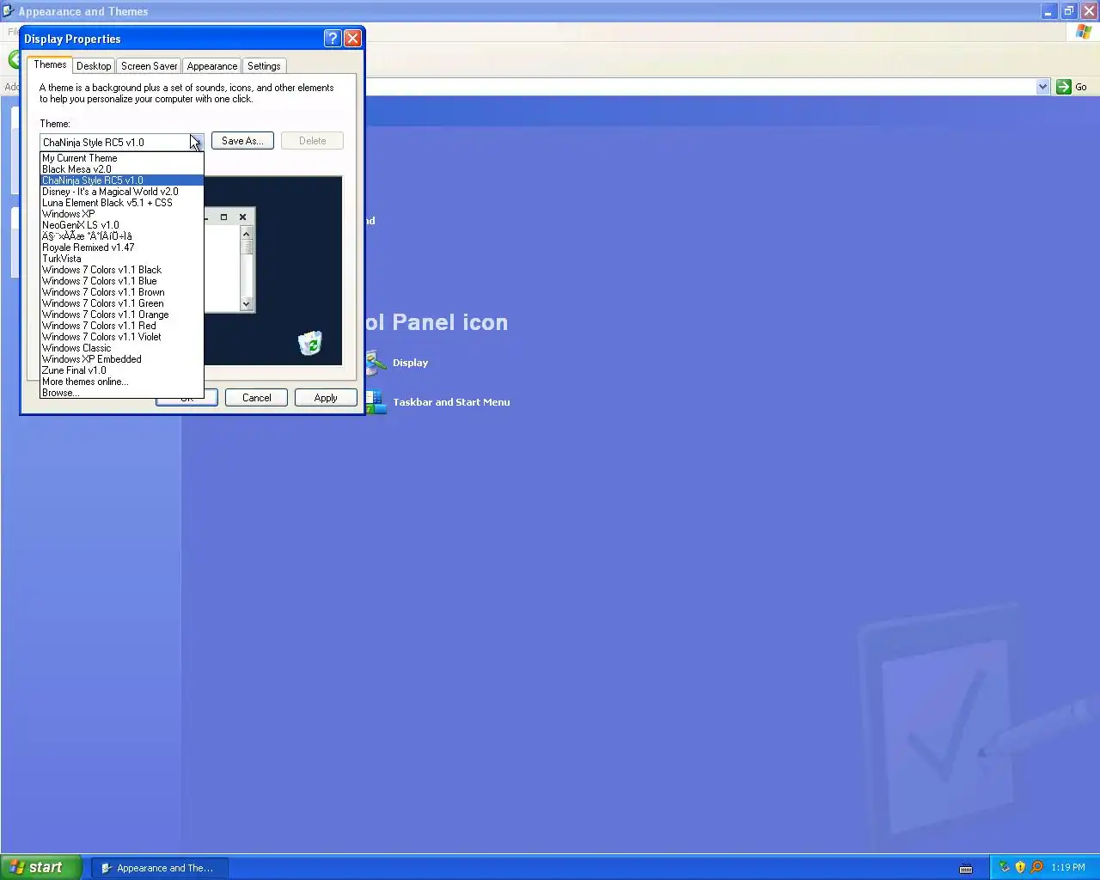Choose Royale Remixed v1.47 theme
1100x880 pixels.
[x=121, y=247]
